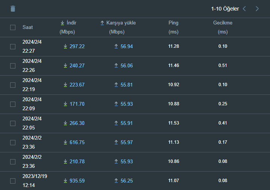Viewport: 270px width, 190px height.
Task: Tick checkbox for 2023/12/19 12:14 entry
Action: pyautogui.click(x=13, y=181)
